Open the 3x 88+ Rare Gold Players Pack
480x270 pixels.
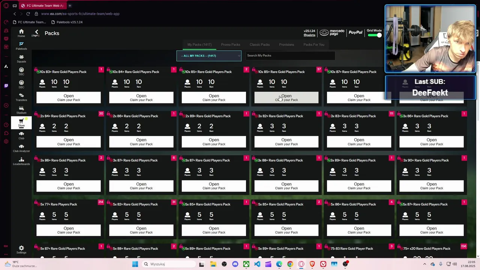pyautogui.click(x=286, y=186)
